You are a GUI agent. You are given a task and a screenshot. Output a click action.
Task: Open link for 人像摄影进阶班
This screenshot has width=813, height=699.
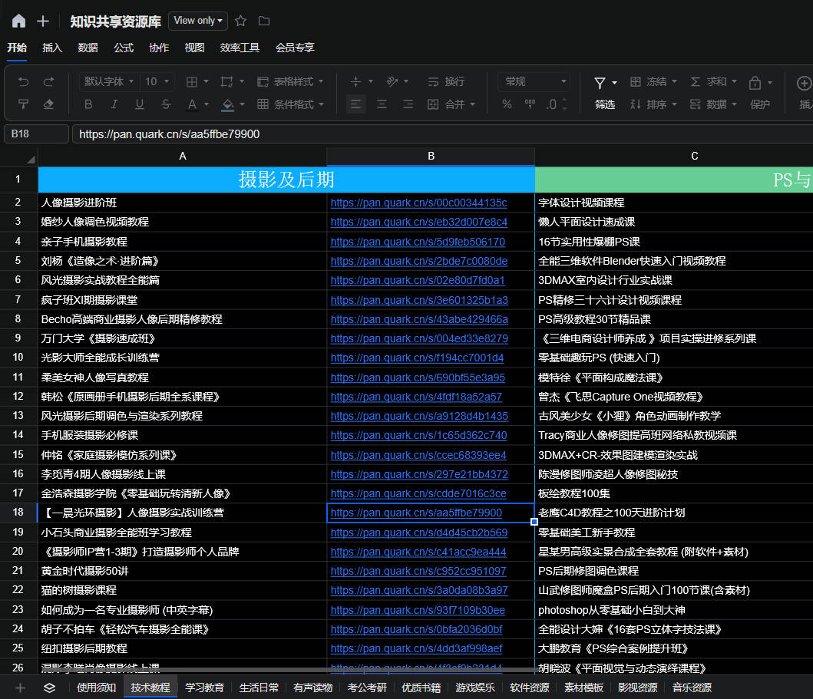pyautogui.click(x=418, y=203)
